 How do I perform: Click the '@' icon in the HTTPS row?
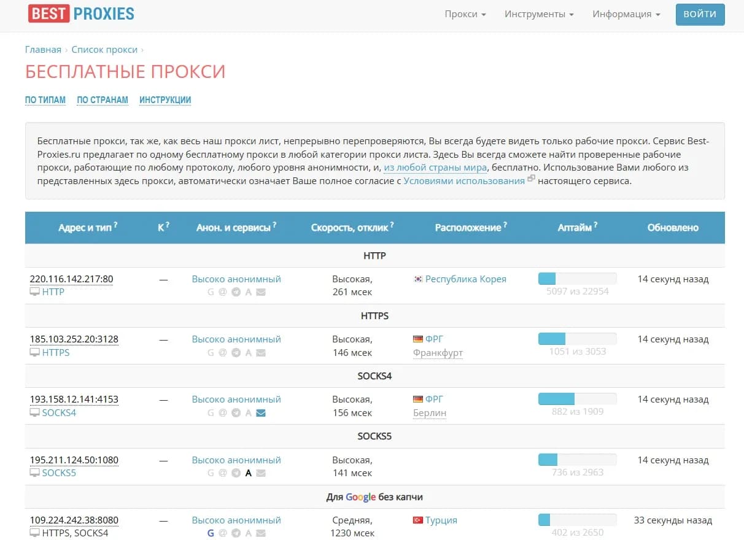[x=223, y=353]
